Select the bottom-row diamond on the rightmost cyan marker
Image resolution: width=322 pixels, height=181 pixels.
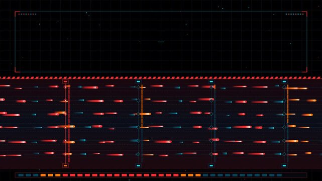pyautogui.click(x=284, y=154)
